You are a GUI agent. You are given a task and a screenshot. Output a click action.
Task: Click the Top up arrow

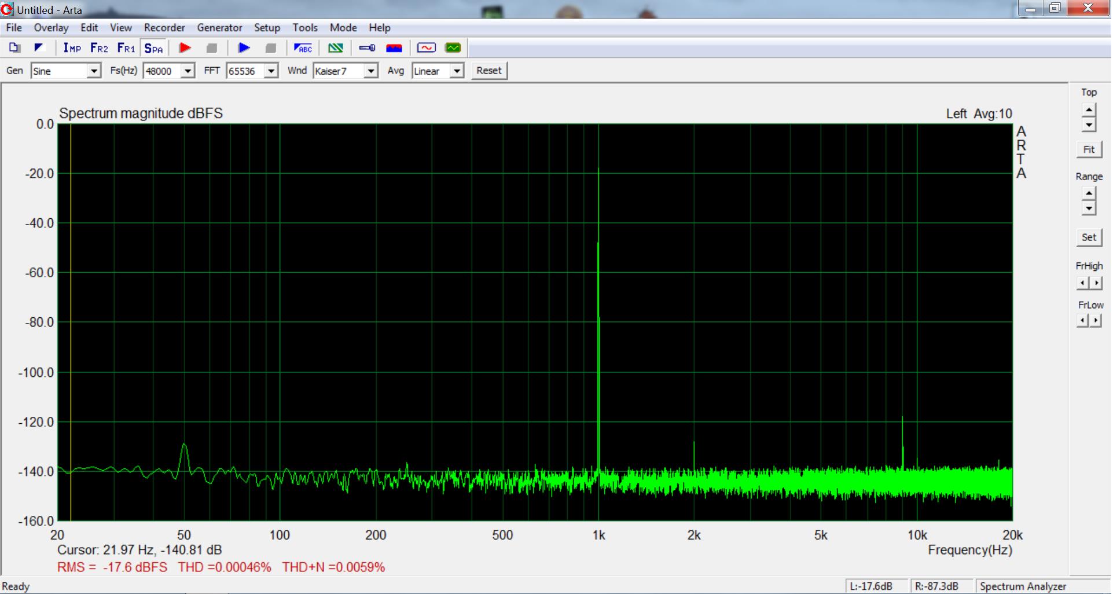coord(1089,110)
